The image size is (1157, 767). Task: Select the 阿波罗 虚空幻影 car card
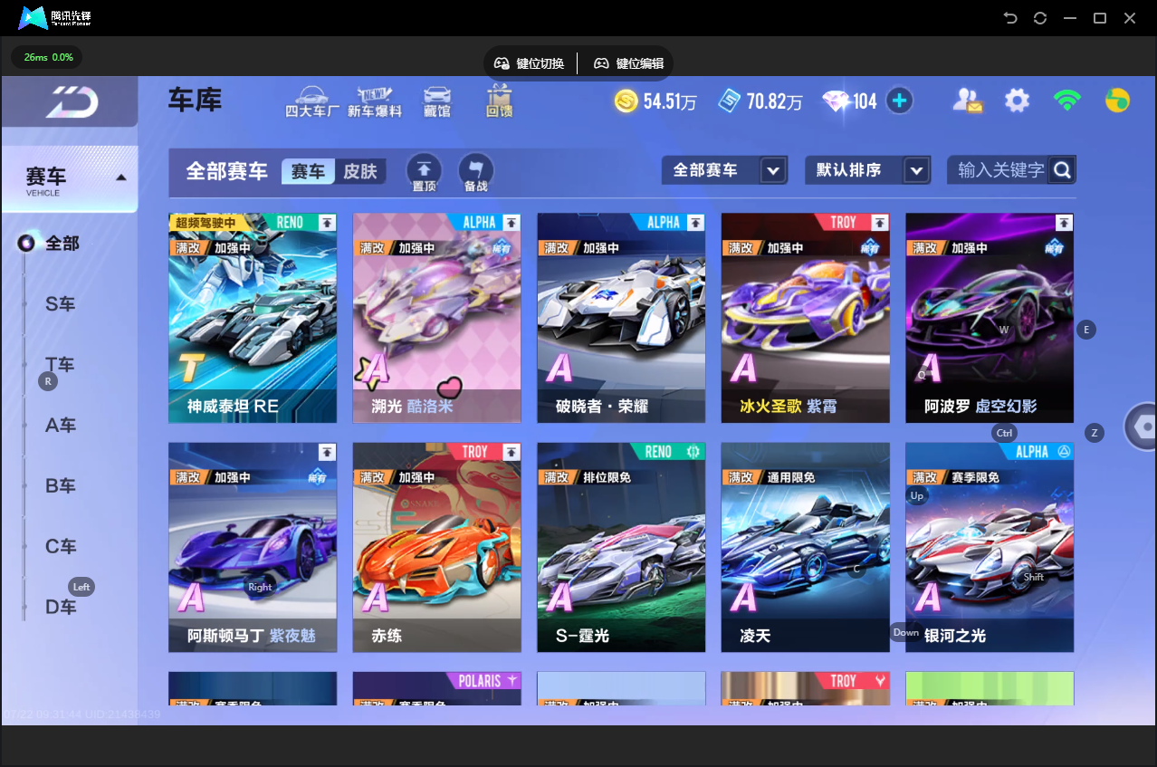tap(990, 318)
